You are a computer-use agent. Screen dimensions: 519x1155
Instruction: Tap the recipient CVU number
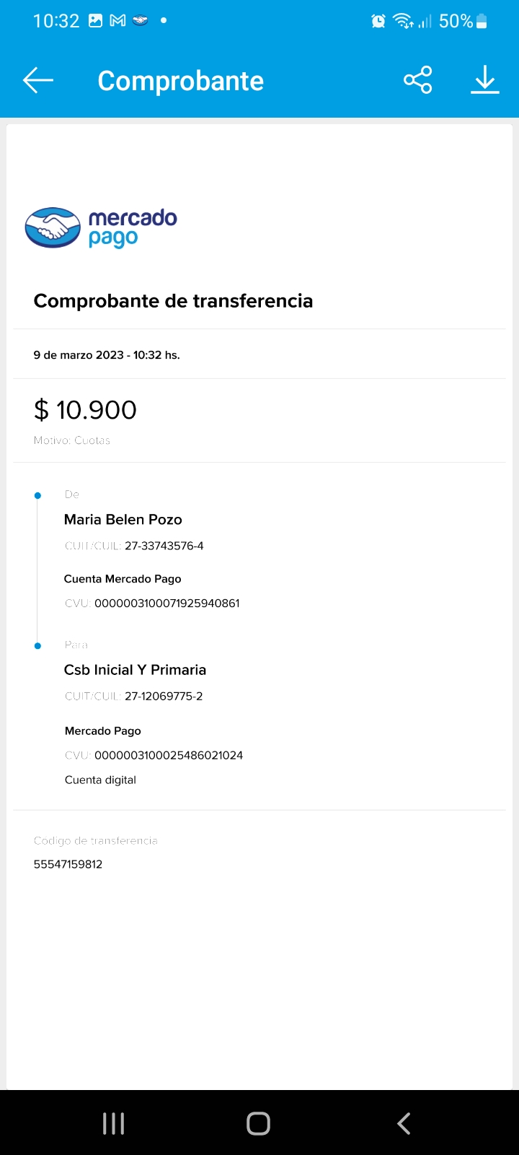tap(169, 755)
